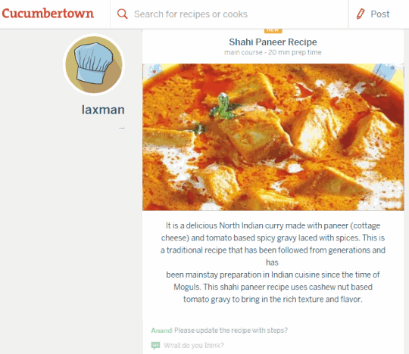Open laxman's chef hat avatar
The width and height of the screenshot is (409, 354).
pos(94,64)
